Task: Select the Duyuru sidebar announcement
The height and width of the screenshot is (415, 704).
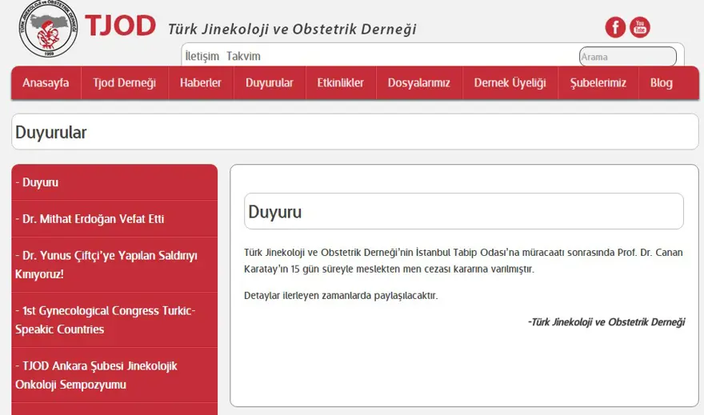Action: pos(40,182)
